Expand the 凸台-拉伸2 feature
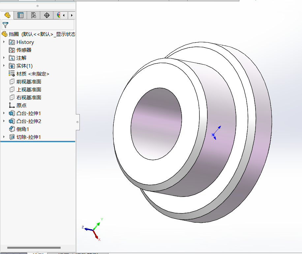Screen dimensions: 302x254 pyautogui.click(x=4, y=121)
